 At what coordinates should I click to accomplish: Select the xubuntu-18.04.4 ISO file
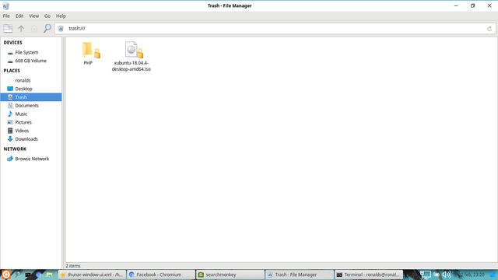[132, 56]
